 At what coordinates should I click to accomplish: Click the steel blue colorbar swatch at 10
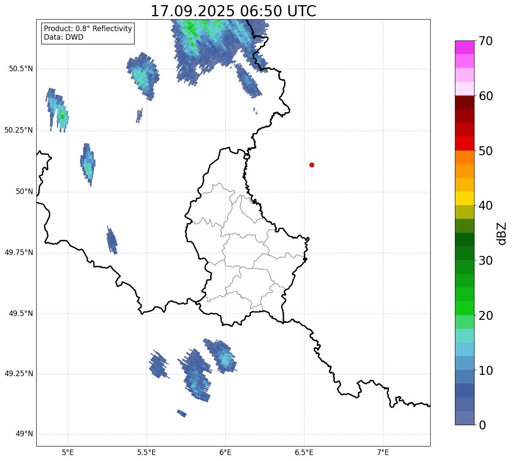pyautogui.click(x=465, y=377)
